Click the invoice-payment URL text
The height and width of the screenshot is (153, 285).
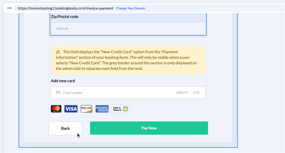(66, 8)
